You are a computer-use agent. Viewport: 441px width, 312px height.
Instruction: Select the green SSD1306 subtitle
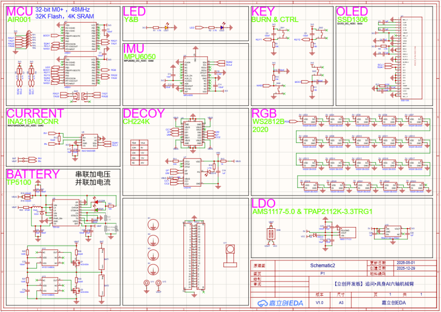[352, 20]
